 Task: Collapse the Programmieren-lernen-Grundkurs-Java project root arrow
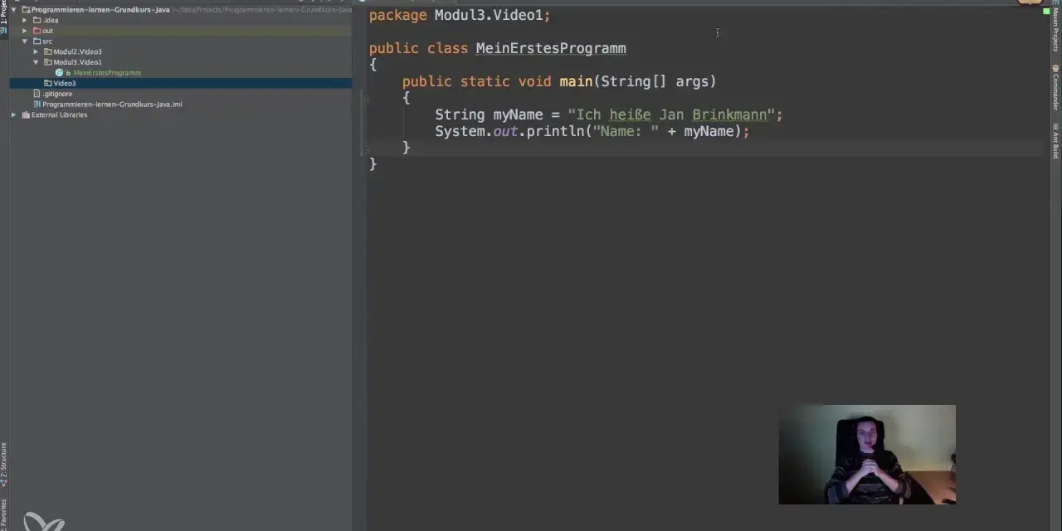click(x=14, y=10)
